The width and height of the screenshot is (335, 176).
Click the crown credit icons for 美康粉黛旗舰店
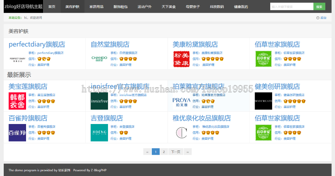point(213,59)
